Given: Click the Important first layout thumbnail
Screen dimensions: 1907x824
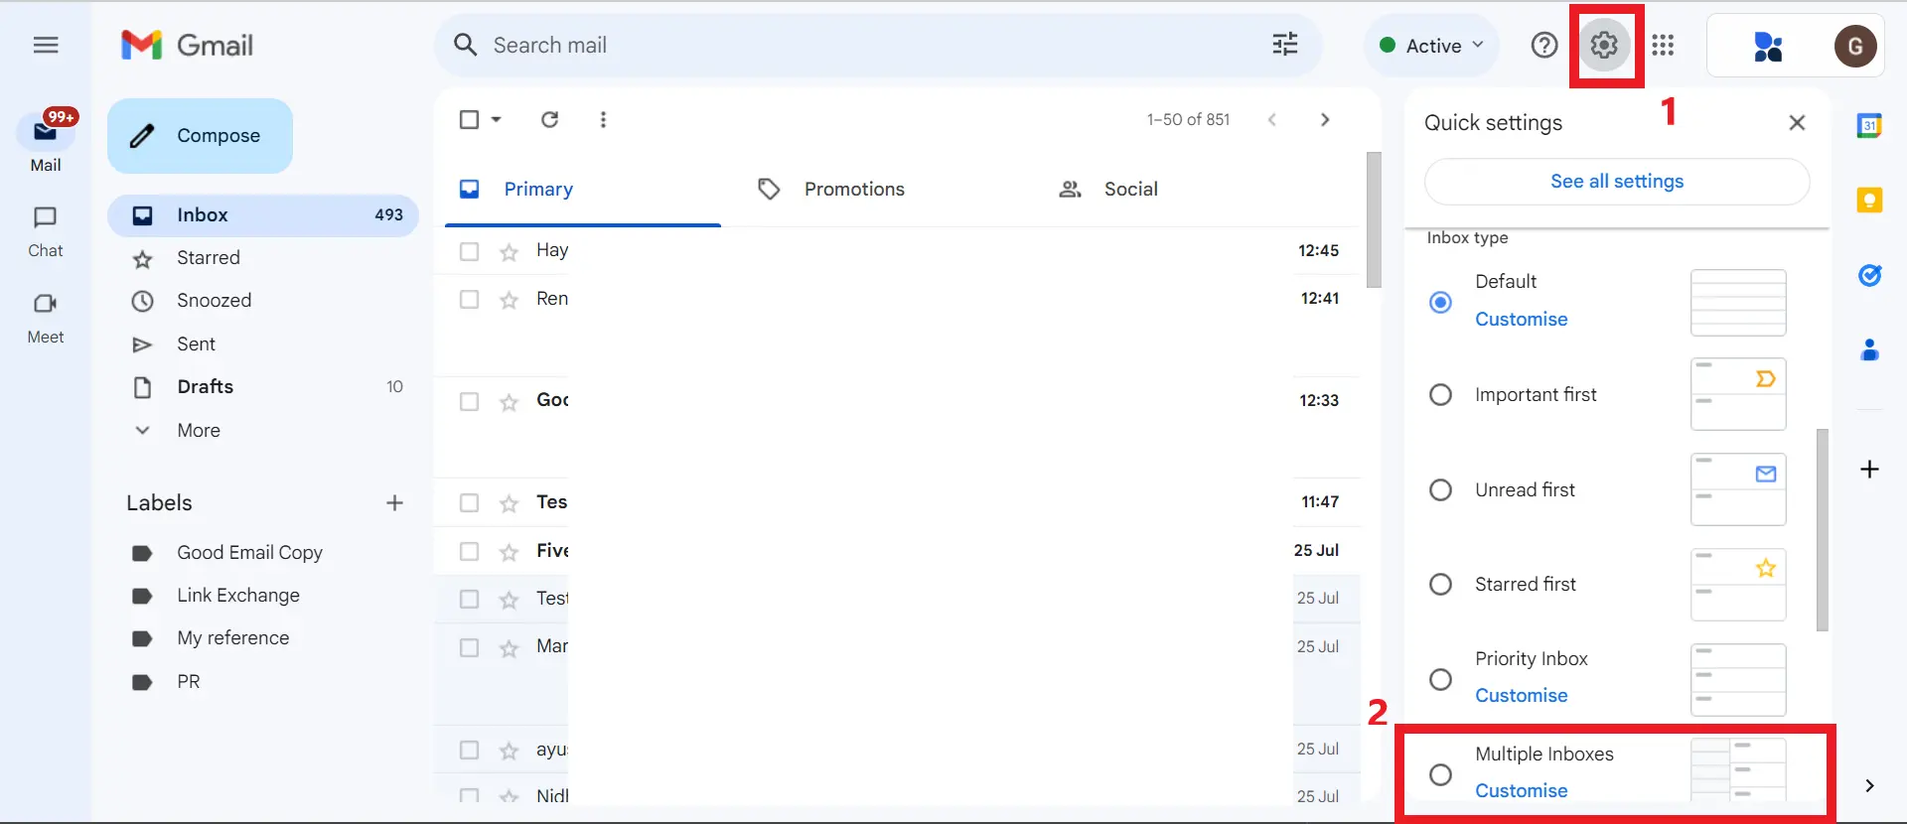Looking at the screenshot, I should (x=1738, y=395).
